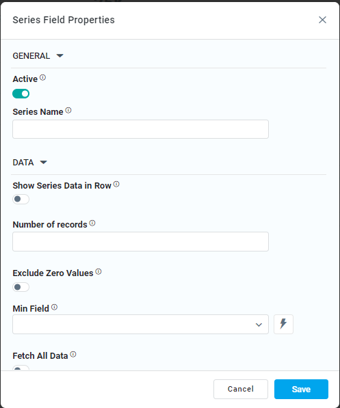Screen dimensions: 340x408
Task: Click the info icon beside Min Field
Action: (54, 307)
